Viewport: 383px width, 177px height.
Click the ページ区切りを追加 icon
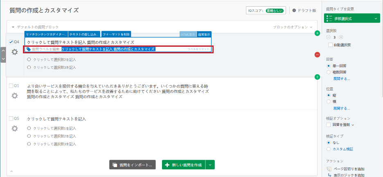coord(329,169)
